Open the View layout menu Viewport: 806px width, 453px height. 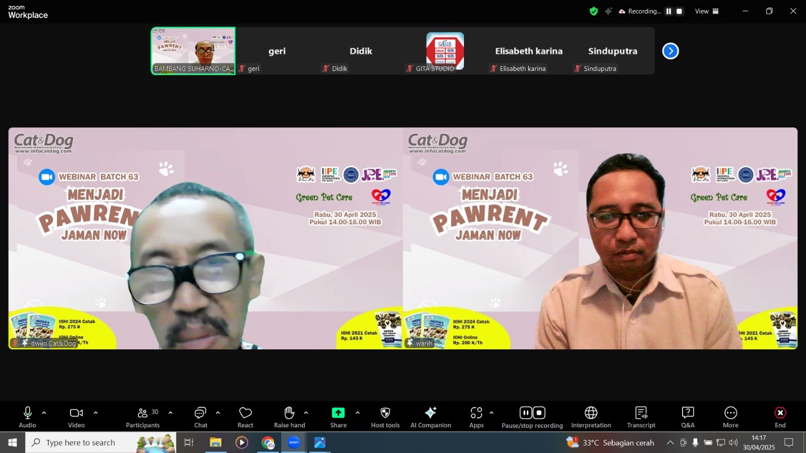[x=707, y=11]
